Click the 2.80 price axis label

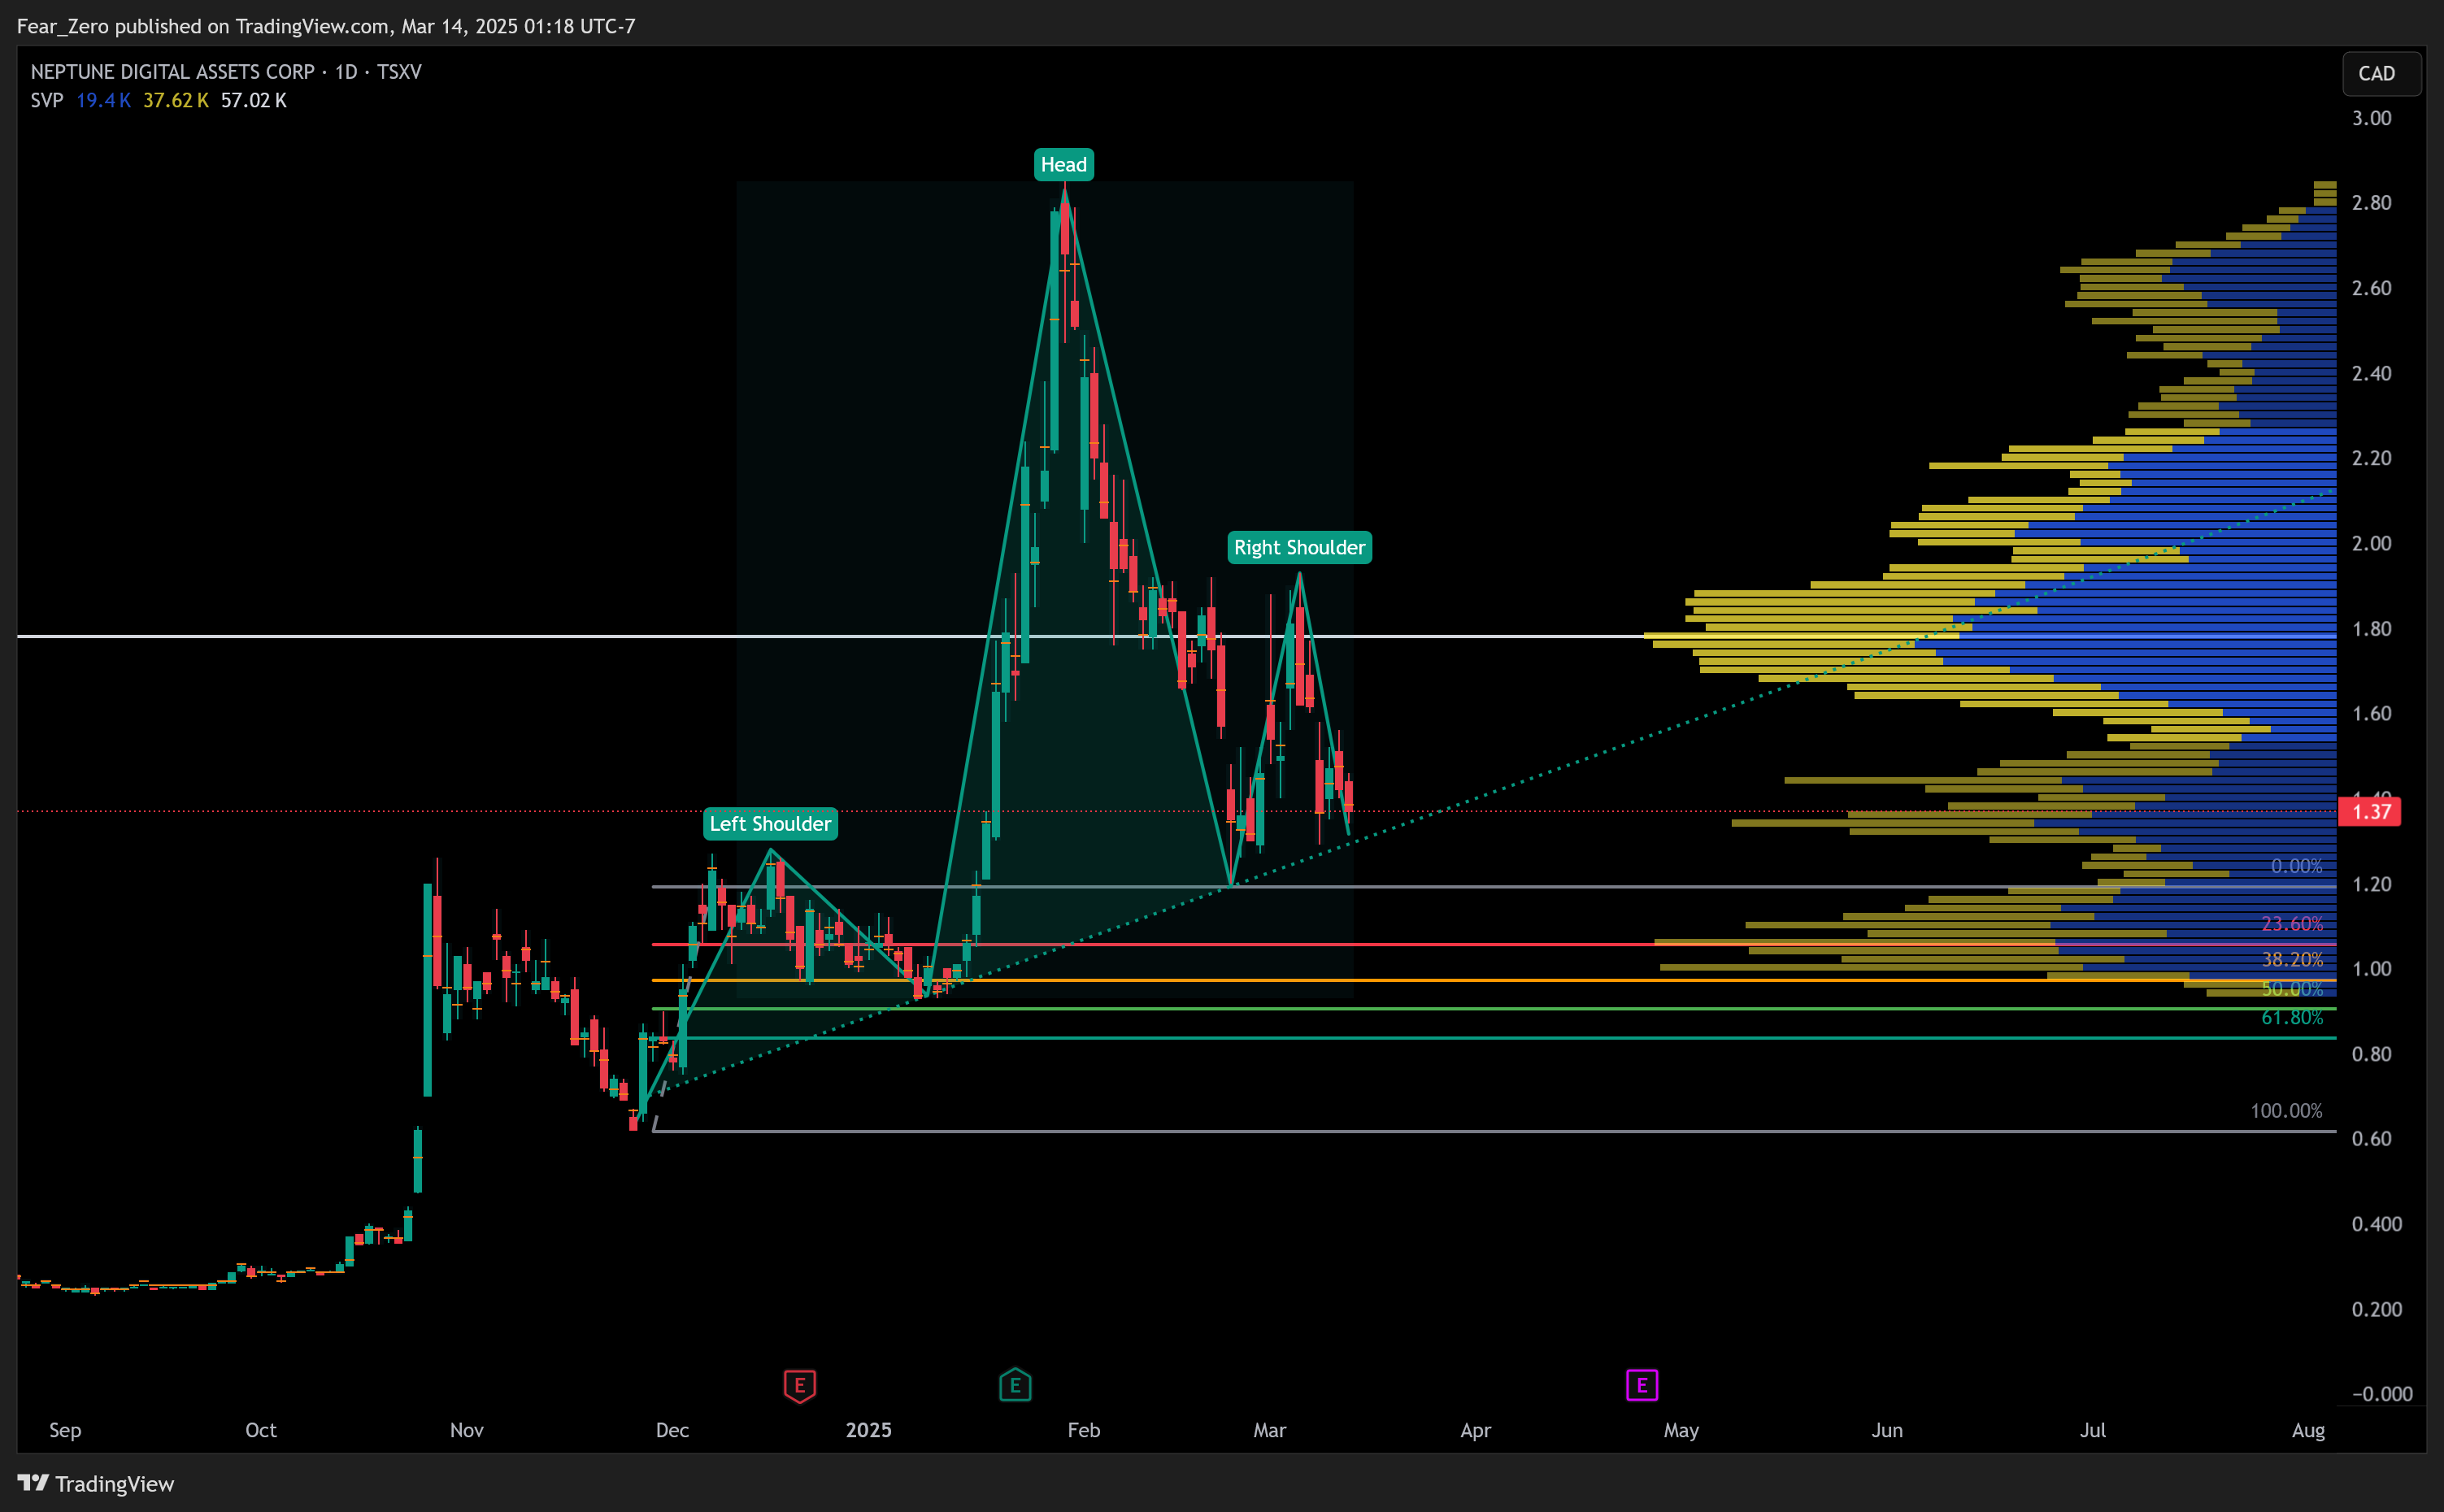[2371, 204]
